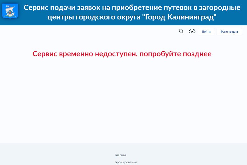The width and height of the screenshot is (247, 165).
Task: Click the Kaliningrad coat of arms logo
Action: [10, 11]
